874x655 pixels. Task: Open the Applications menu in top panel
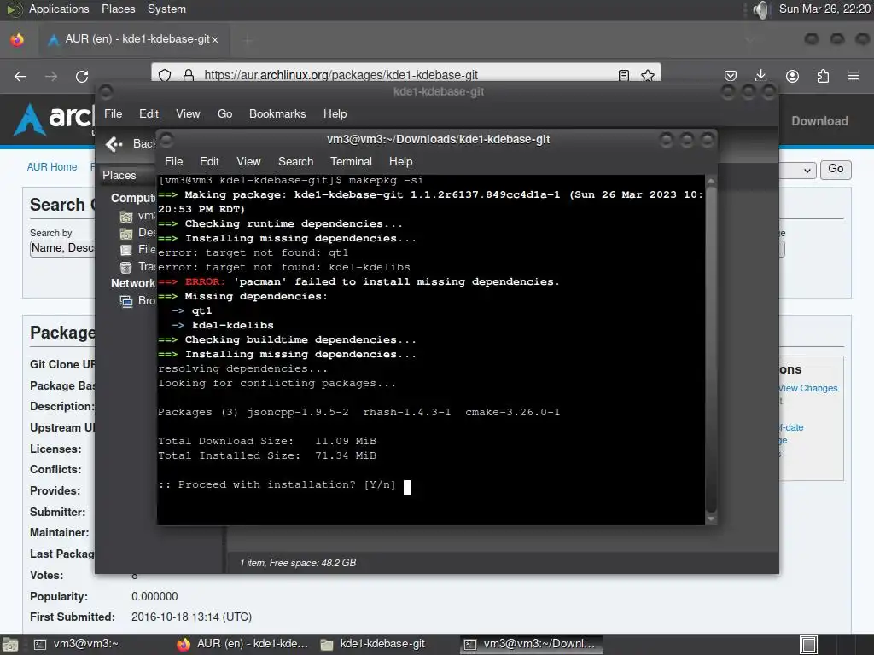[59, 9]
